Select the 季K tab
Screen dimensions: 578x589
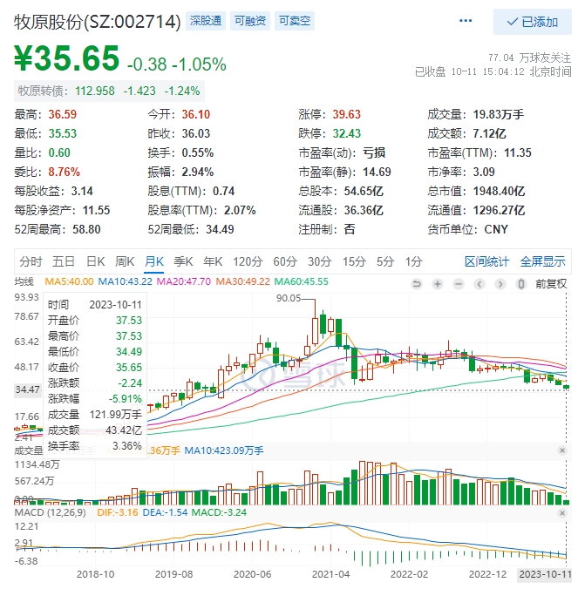point(183,261)
